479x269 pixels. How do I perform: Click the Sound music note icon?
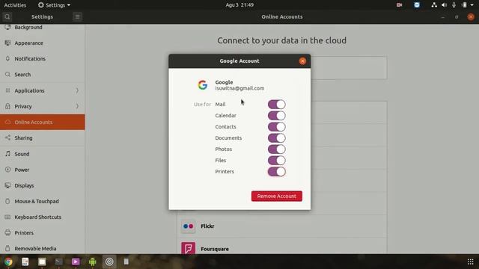(7, 154)
